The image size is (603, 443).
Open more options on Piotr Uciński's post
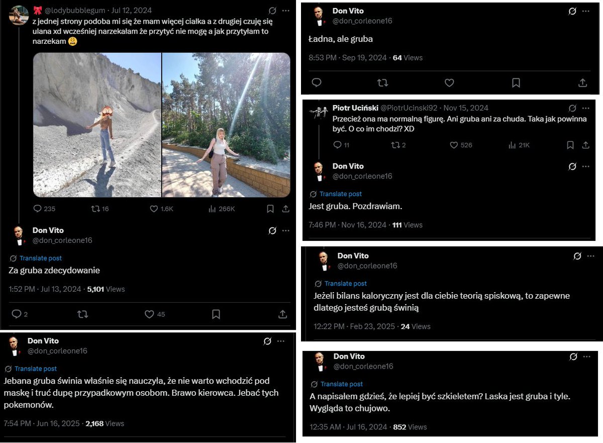tap(585, 108)
